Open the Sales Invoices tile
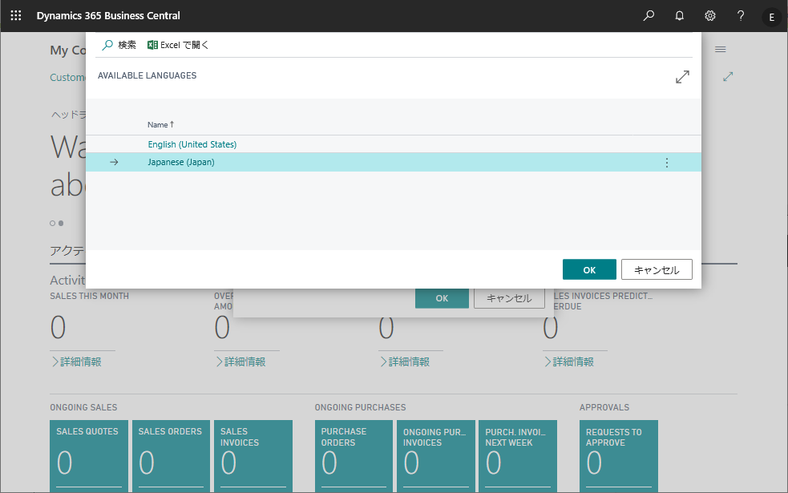The width and height of the screenshot is (788, 493). (x=253, y=456)
